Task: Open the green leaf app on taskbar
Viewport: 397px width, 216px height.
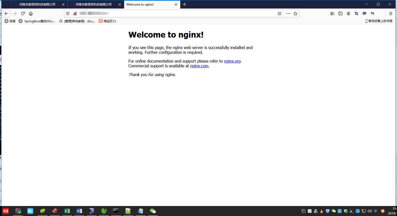Action: click(104, 211)
